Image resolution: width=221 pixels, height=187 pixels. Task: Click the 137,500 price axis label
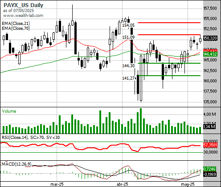(x=210, y=91)
